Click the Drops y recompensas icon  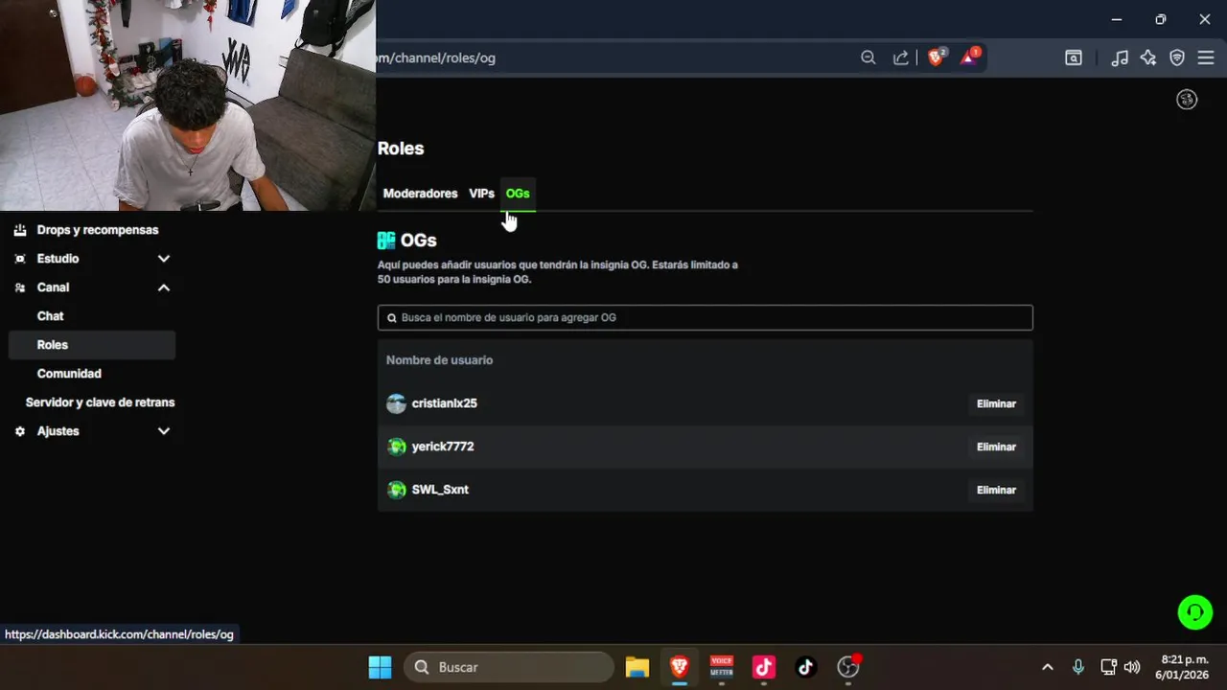(x=20, y=230)
